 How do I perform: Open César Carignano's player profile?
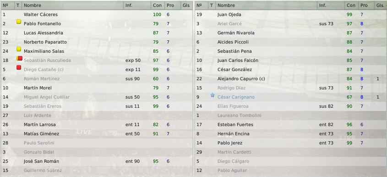coord(236,97)
